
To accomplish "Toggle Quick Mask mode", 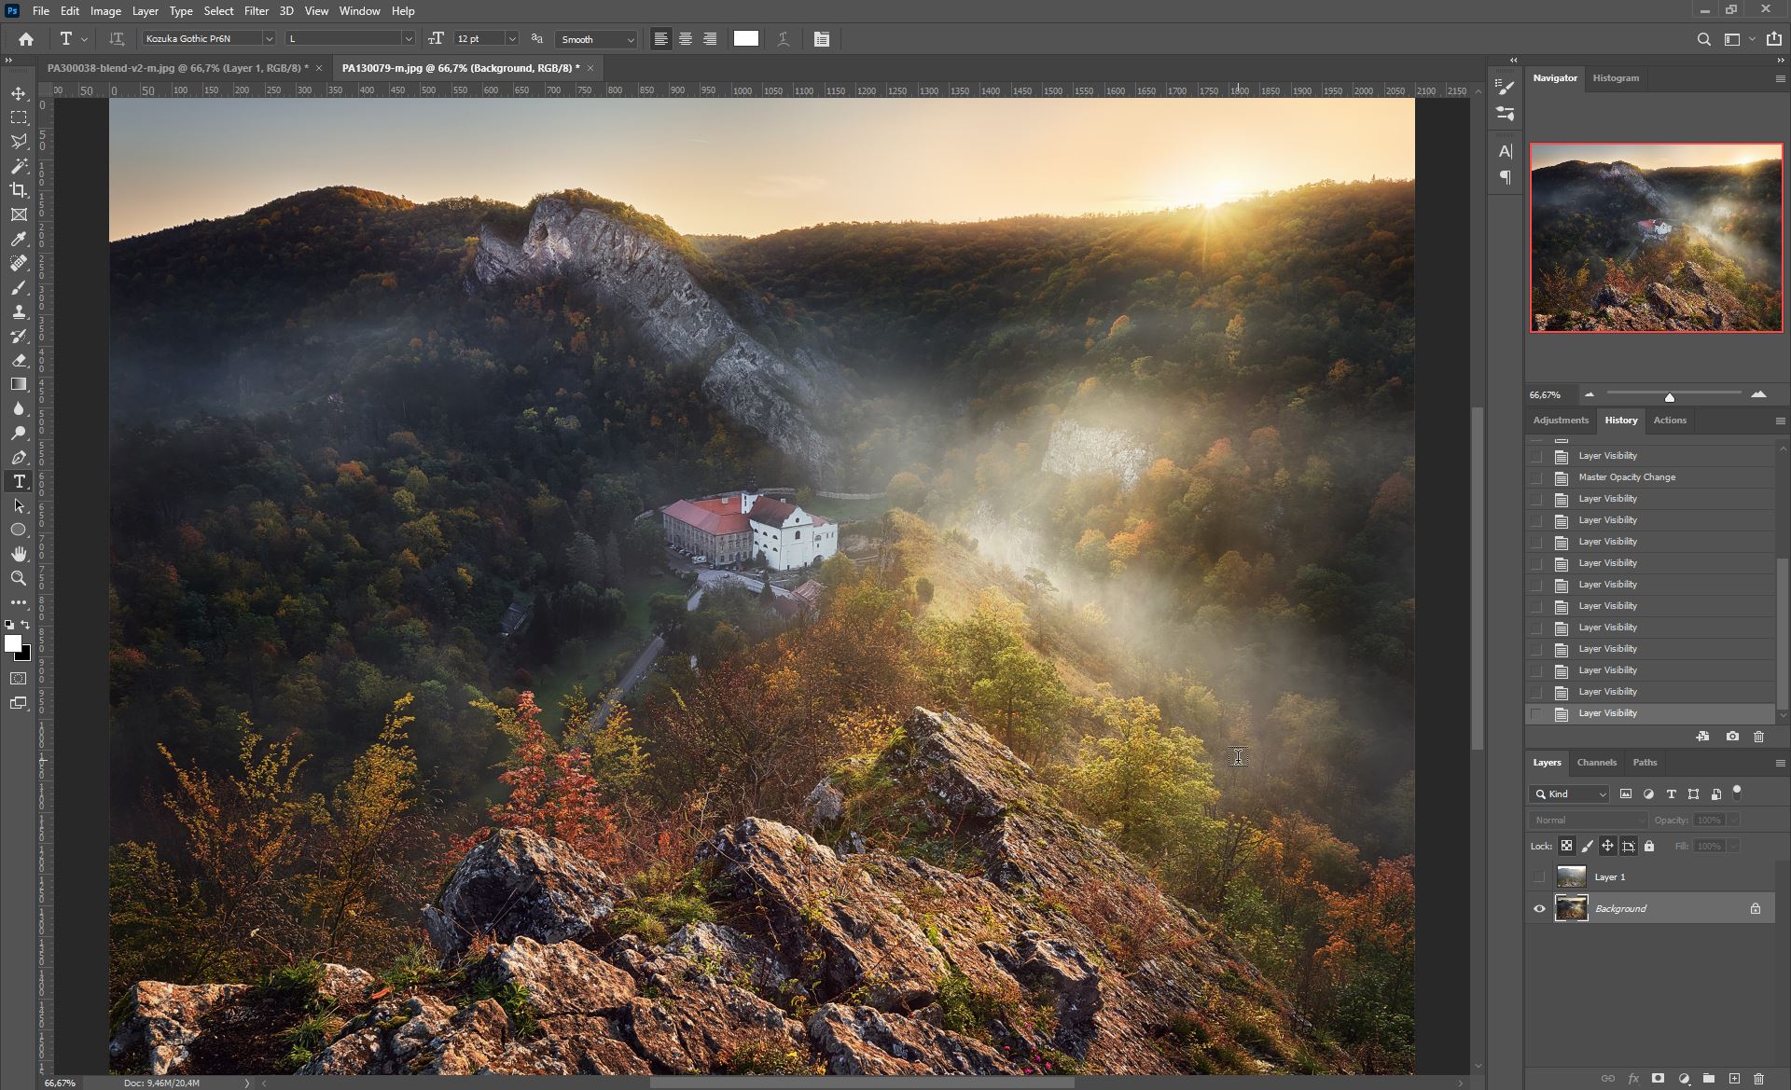I will click(19, 679).
